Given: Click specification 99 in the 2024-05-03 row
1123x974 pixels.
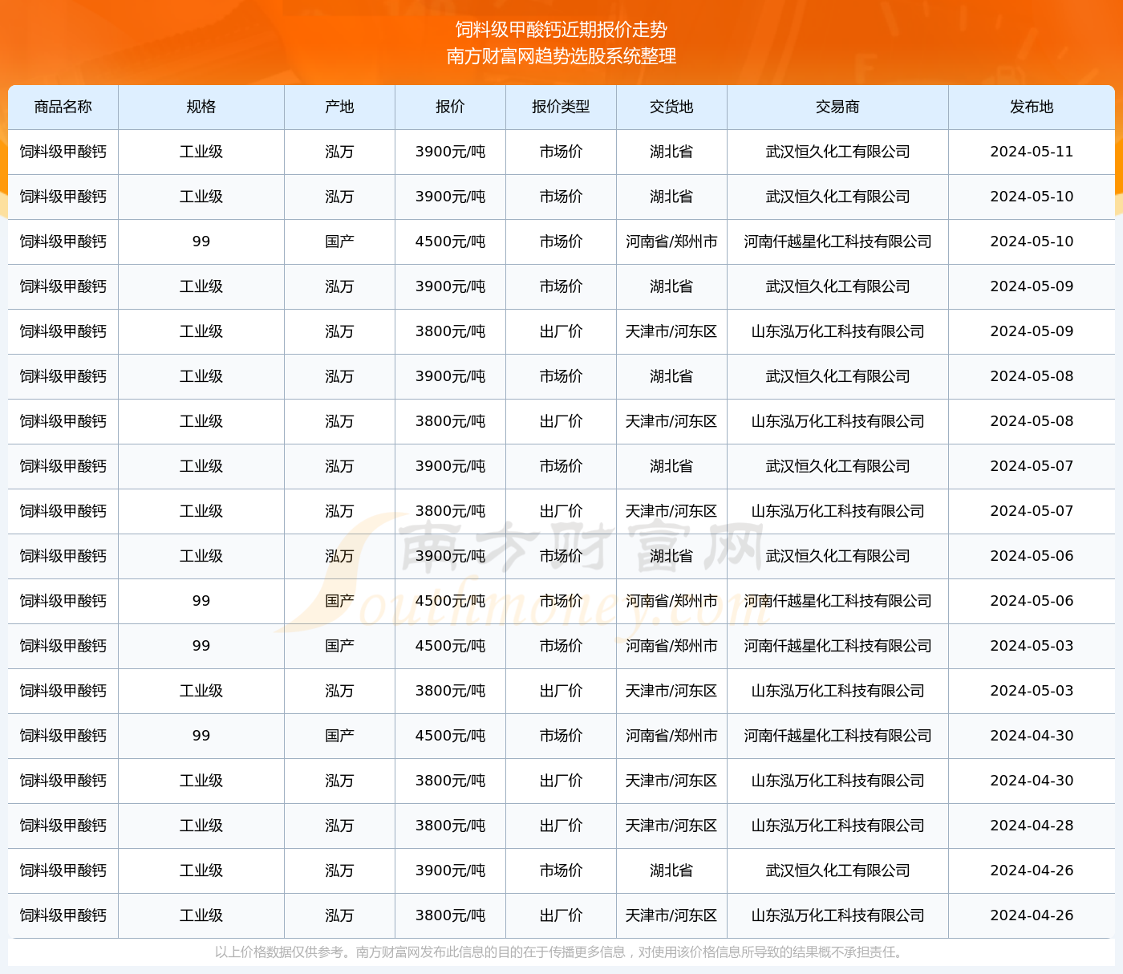Looking at the screenshot, I should 201,646.
